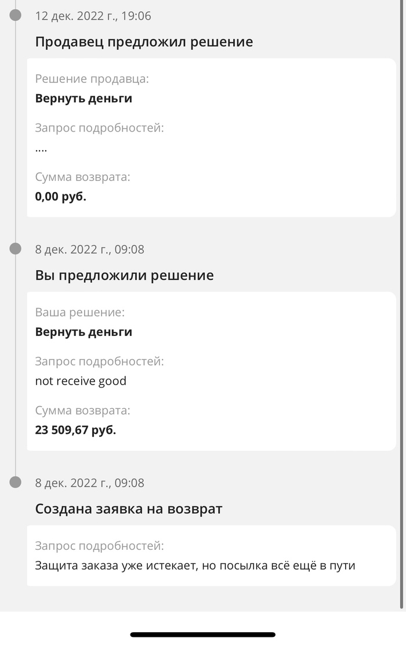This screenshot has width=406, height=645.
Task: Click the '....' seller details text
Action: pyautogui.click(x=41, y=148)
